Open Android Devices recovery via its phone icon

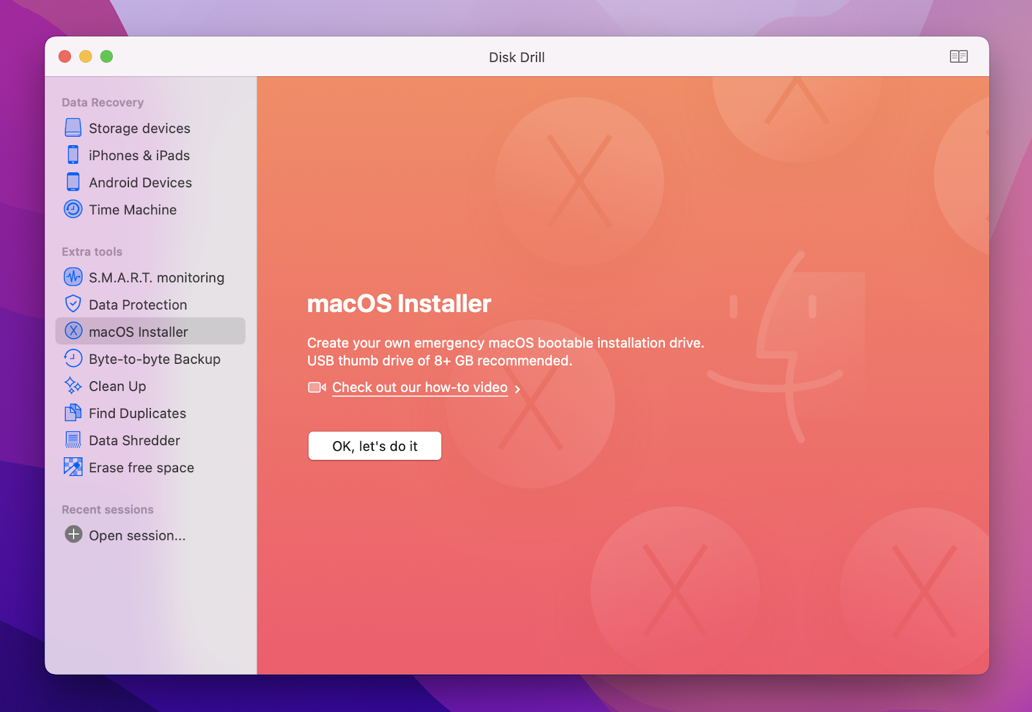point(73,182)
